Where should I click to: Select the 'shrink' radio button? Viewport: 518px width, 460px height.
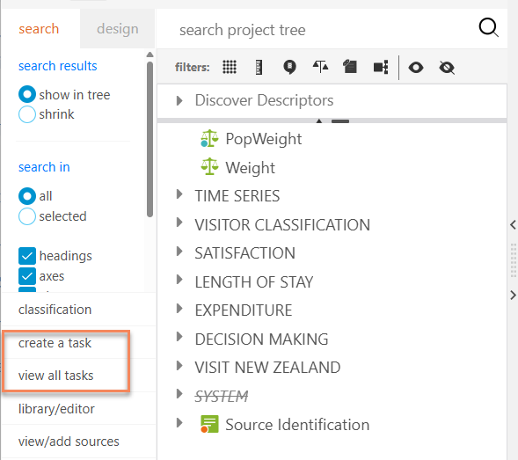click(27, 114)
